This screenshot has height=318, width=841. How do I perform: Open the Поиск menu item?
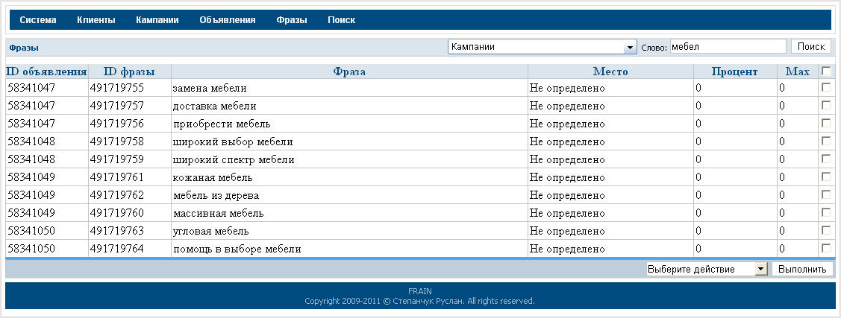coord(341,20)
